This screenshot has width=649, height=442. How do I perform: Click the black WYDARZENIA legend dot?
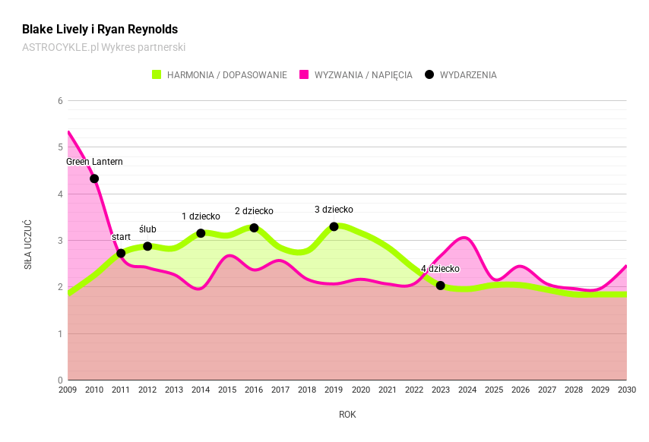tap(429, 74)
